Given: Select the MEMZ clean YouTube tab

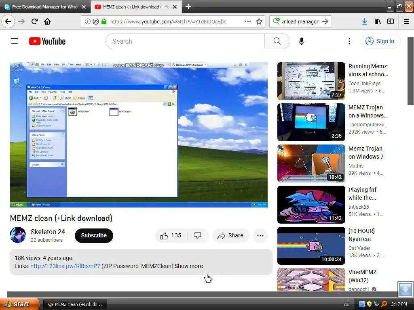Looking at the screenshot, I should (136, 7).
